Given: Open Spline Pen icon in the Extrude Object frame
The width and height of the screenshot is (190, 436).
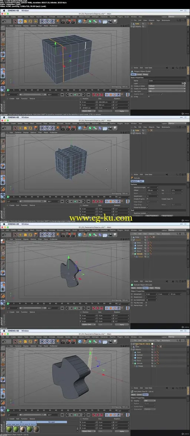Looking at the screenshot, I should pyautogui.click(x=85, y=235).
